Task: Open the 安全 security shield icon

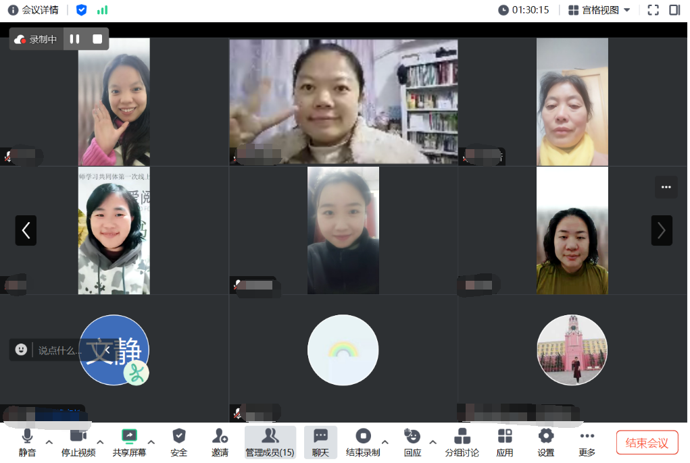Action: 178,442
